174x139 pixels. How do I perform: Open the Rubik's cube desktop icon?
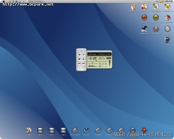point(168,19)
